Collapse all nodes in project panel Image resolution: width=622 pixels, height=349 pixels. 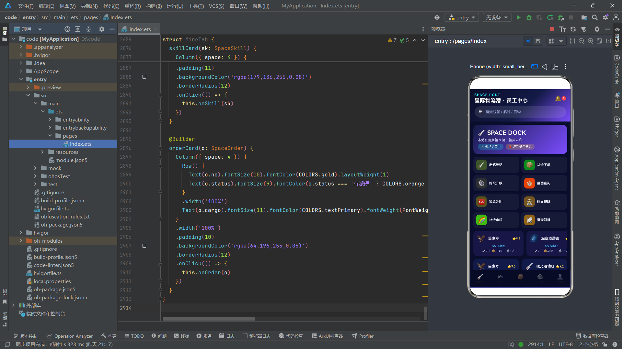click(x=88, y=29)
